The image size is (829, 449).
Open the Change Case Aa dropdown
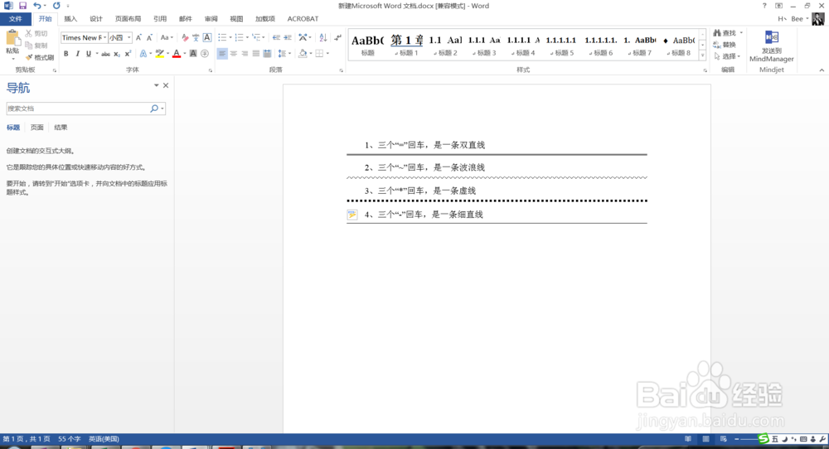pos(167,37)
